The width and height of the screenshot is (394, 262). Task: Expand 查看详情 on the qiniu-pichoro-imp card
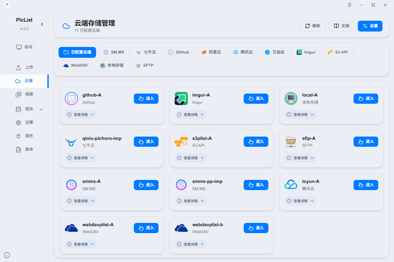click(x=81, y=158)
